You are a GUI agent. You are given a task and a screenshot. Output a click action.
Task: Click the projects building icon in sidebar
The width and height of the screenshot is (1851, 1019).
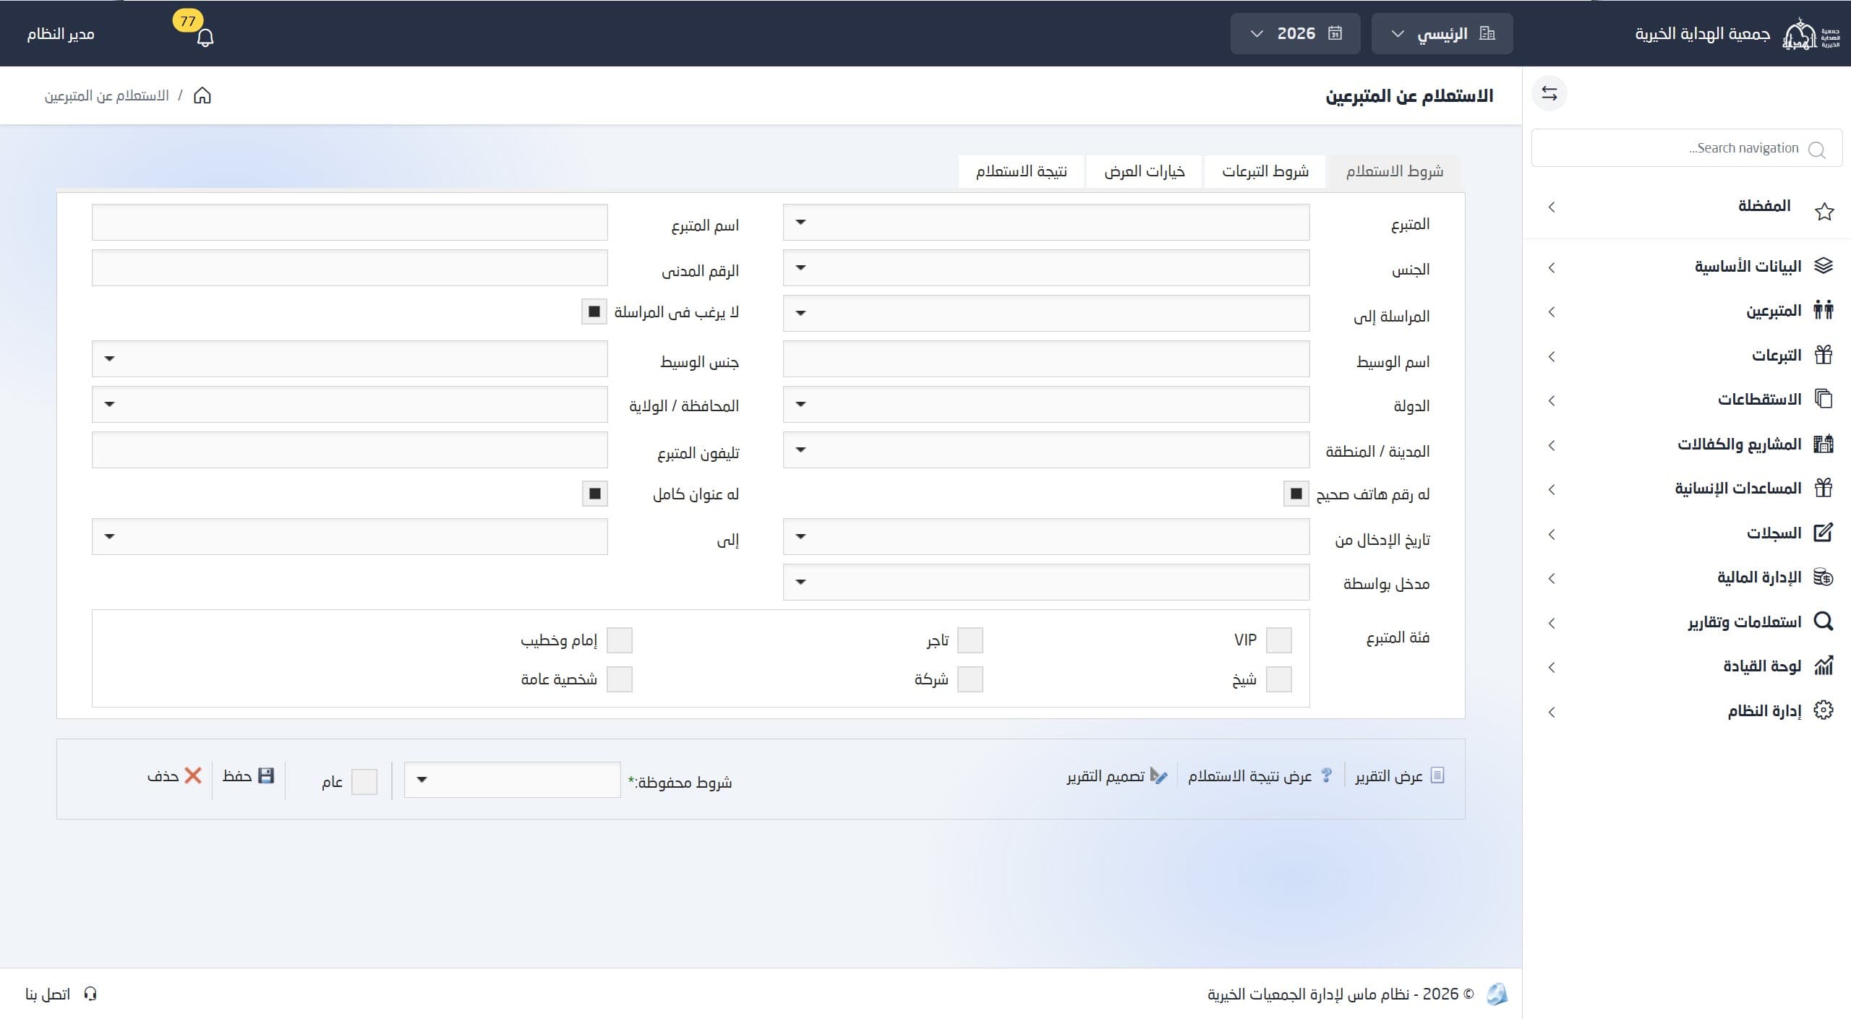1824,444
